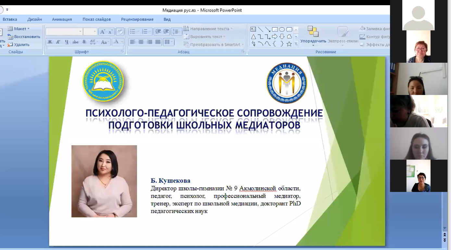Select the Elbow Arrow Connector shape
Image resolution: width=451 pixels, height=250 pixels.
pyautogui.click(x=268, y=36)
